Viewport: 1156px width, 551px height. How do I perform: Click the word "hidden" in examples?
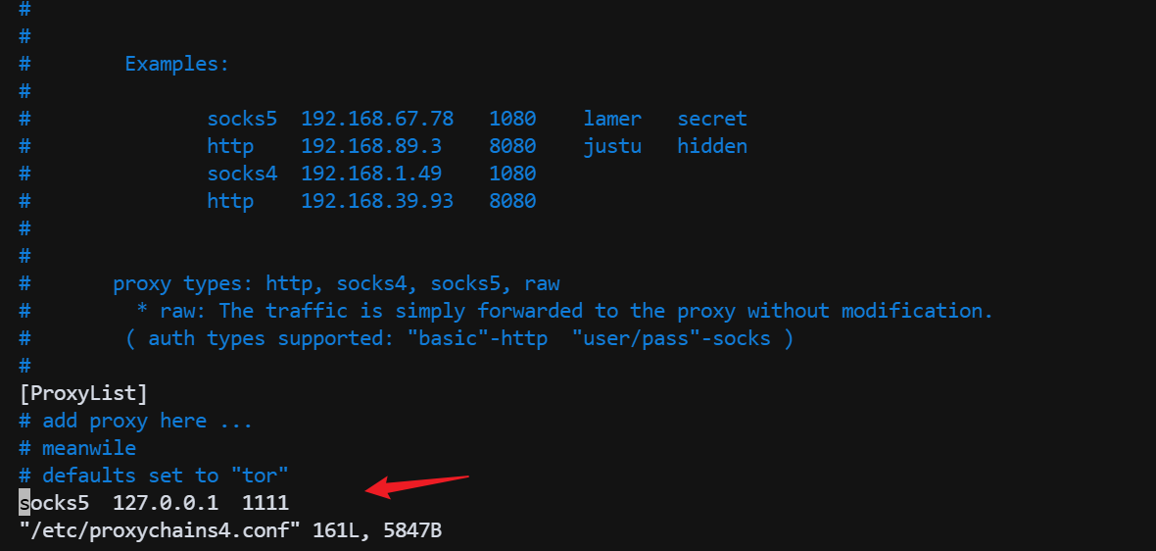pyautogui.click(x=712, y=146)
